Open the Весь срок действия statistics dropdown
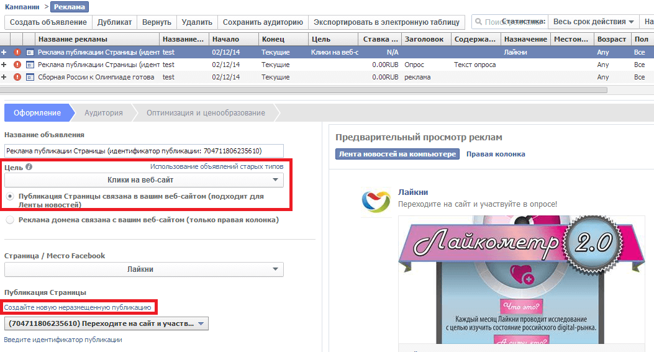Screen dimensions: 654x352 (595, 22)
